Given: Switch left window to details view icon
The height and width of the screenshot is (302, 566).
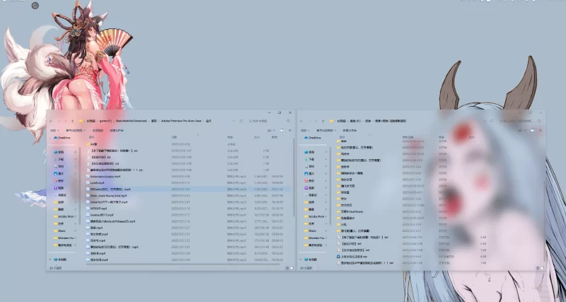Looking at the screenshot, I should [x=287, y=268].
